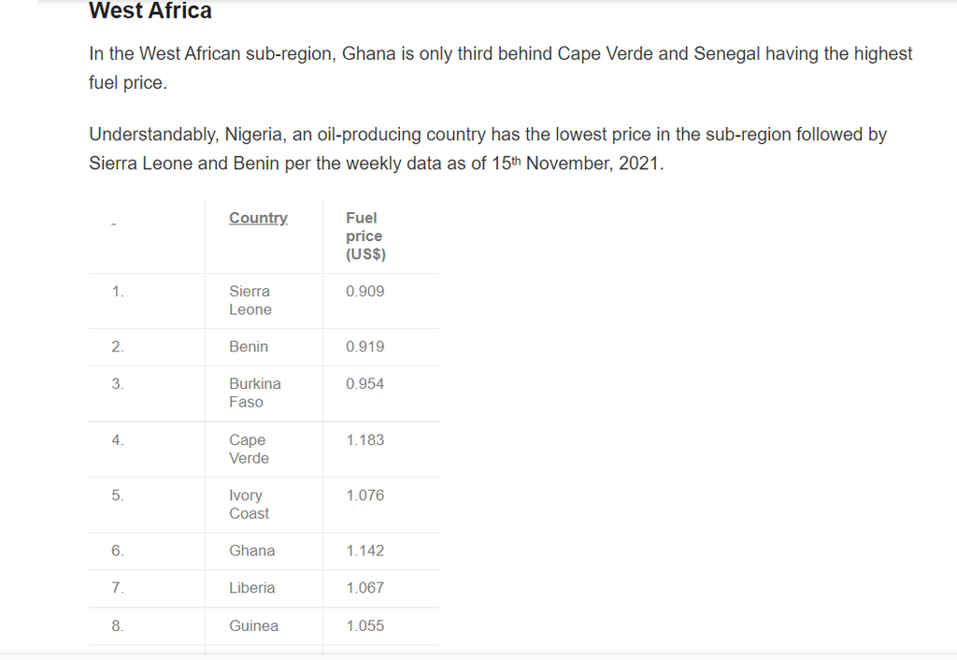
Task: Select the Ivory Coast country cell
Action: click(x=249, y=504)
